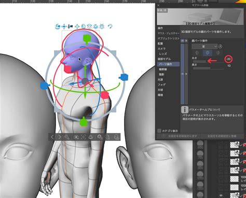Click the camera preset icon on the launcher
246x198 pixels.
coord(76,137)
